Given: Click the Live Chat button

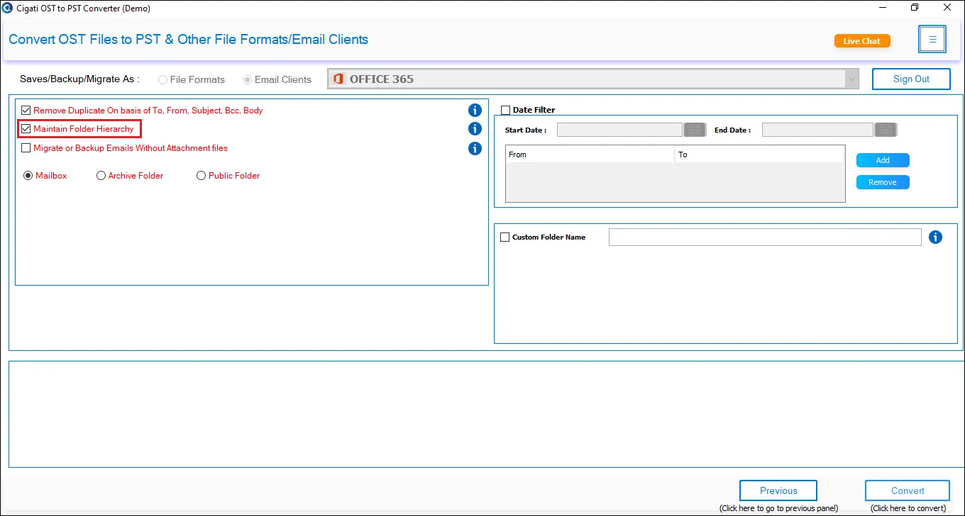Looking at the screenshot, I should [x=862, y=41].
